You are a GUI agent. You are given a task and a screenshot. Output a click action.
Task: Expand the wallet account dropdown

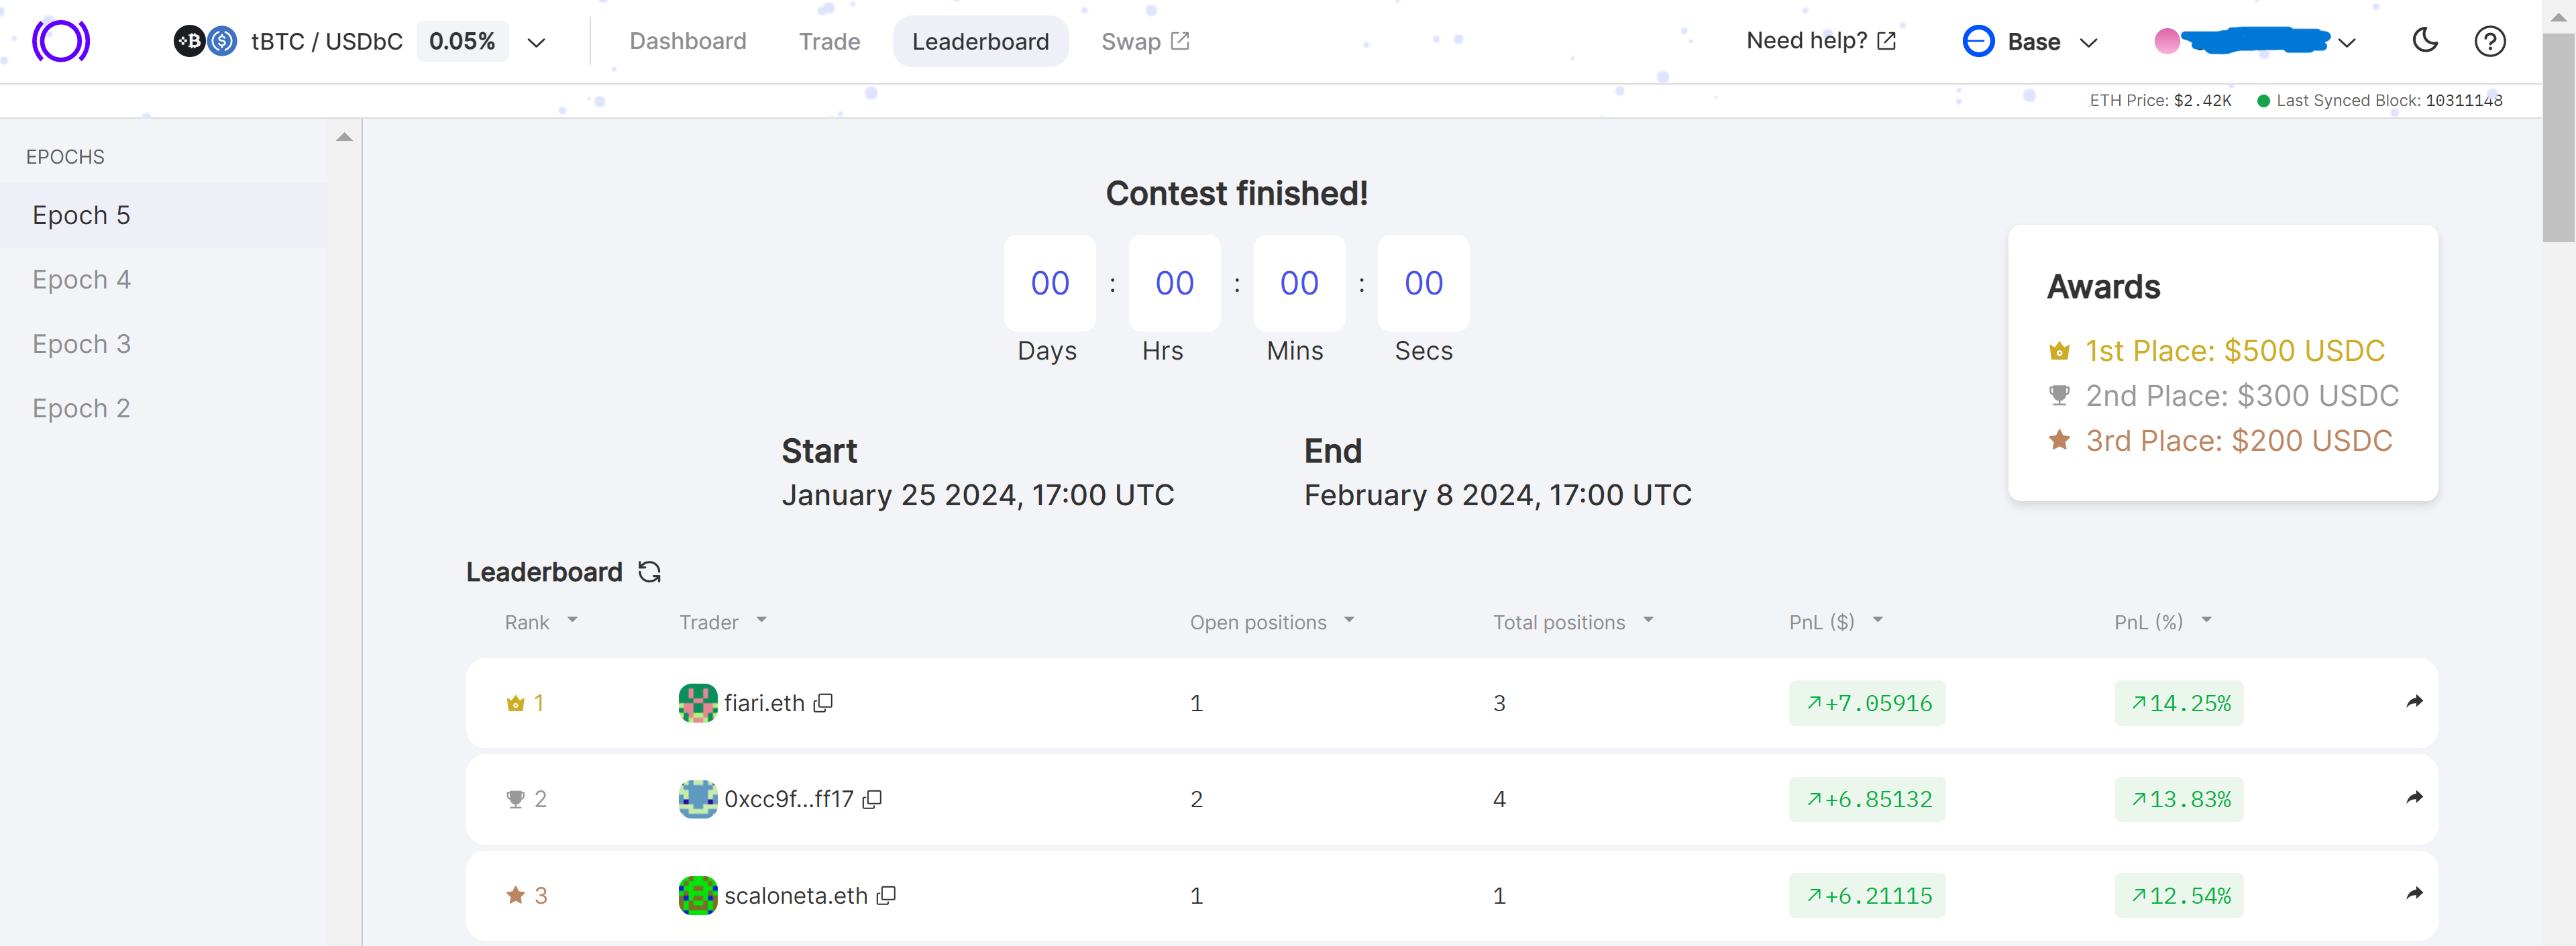(2347, 42)
